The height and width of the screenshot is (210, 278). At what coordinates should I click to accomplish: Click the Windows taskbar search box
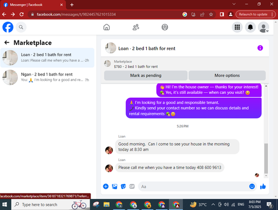(51, 204)
